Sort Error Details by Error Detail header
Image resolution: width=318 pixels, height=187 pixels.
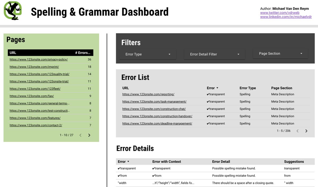point(221,161)
